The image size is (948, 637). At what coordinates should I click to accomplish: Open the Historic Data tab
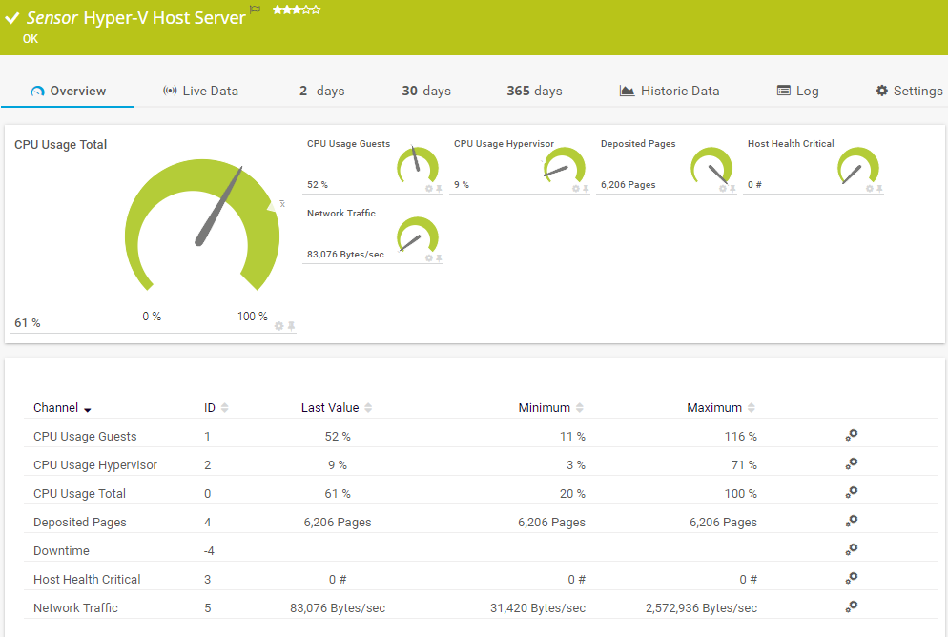pos(670,91)
